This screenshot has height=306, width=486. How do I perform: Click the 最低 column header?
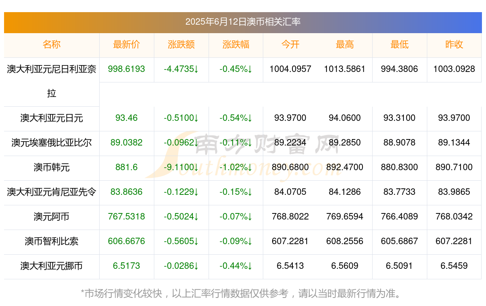click(399, 44)
